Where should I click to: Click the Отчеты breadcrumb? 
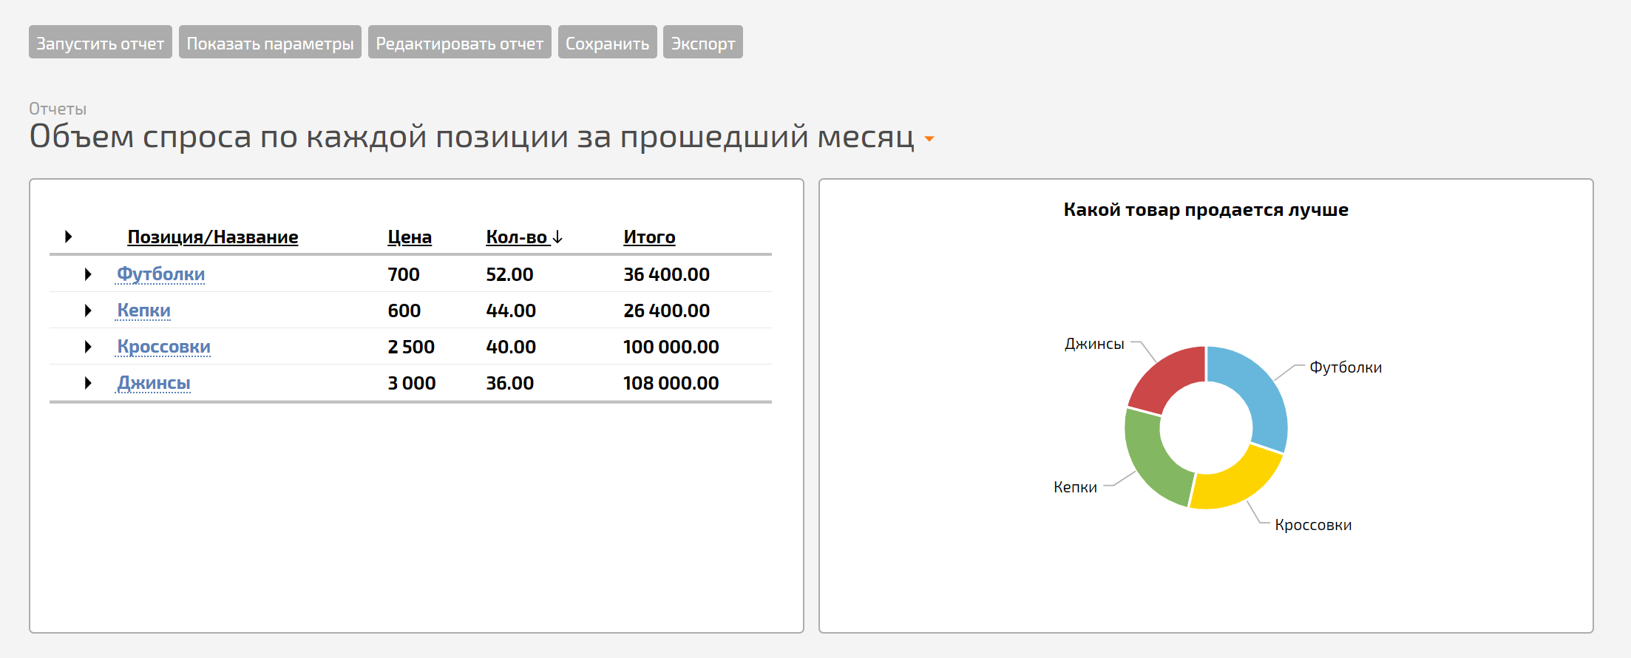58,109
